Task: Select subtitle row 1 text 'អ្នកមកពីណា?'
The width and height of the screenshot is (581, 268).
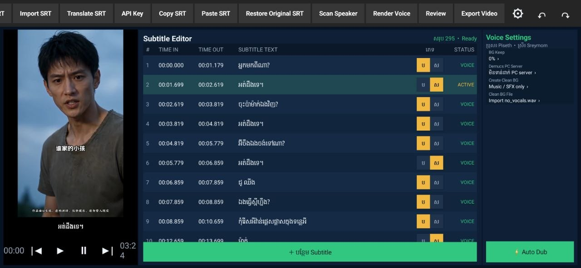Action: pyautogui.click(x=254, y=65)
